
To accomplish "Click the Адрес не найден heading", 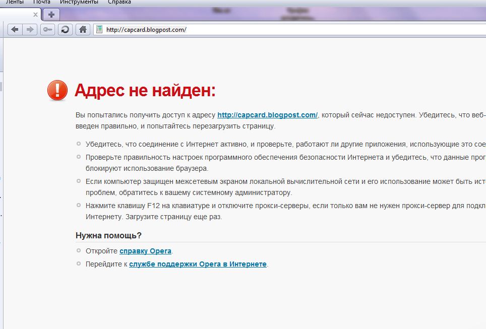I will (145, 91).
